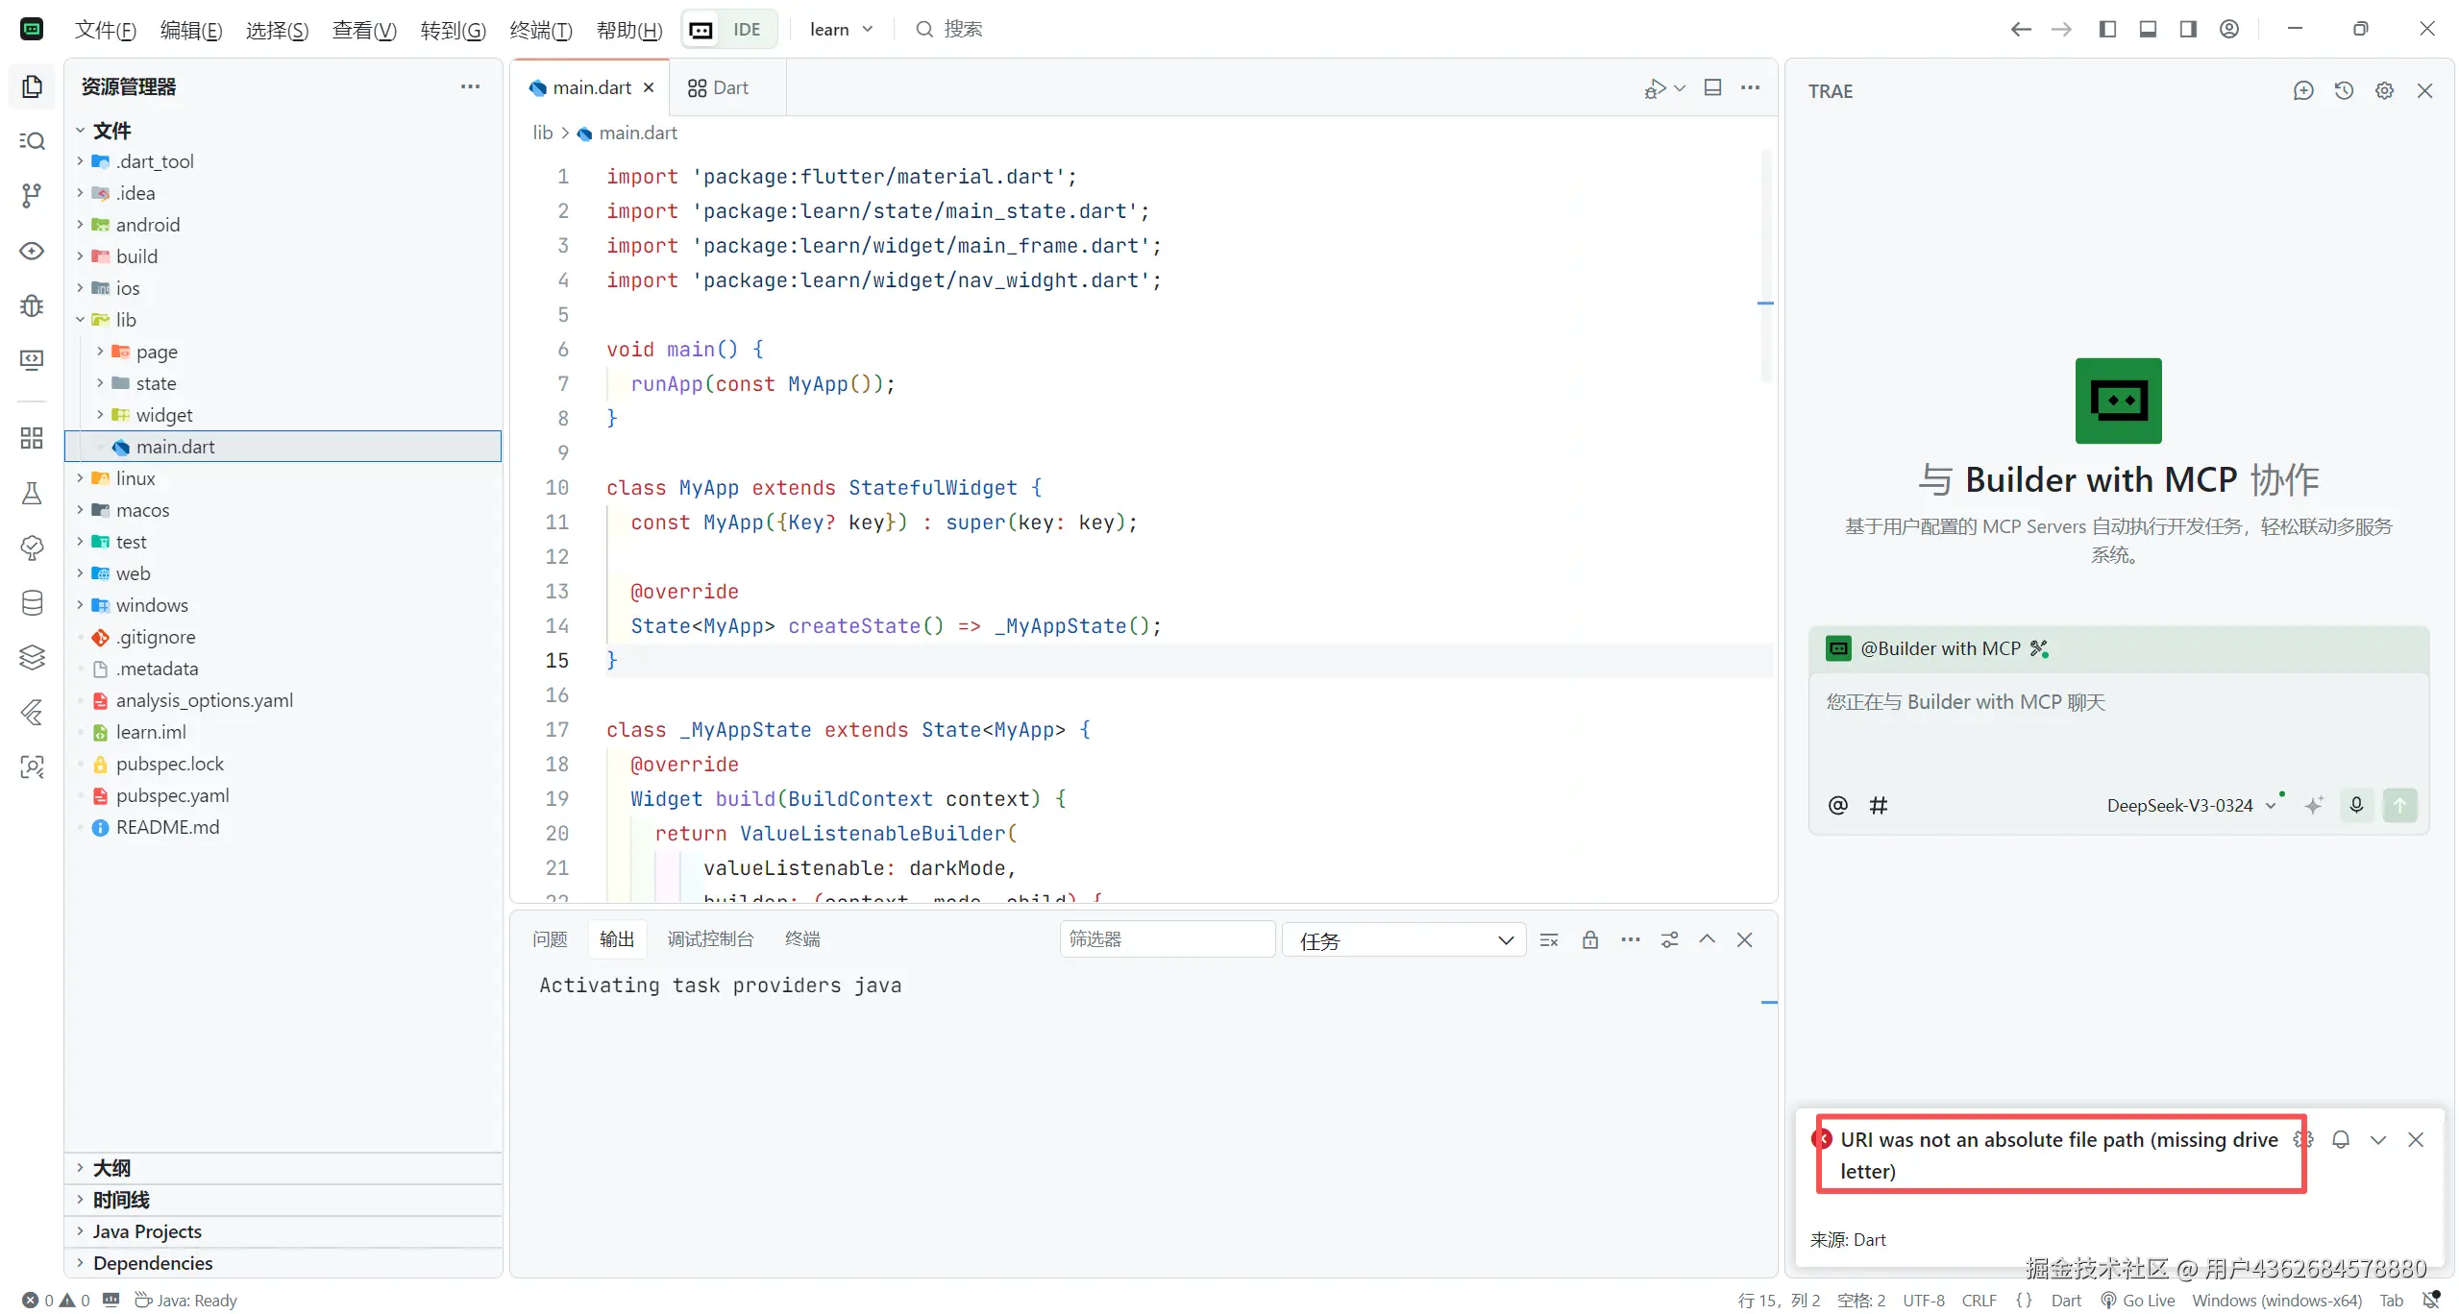The width and height of the screenshot is (2459, 1314).
Task: Open the Source Control sidebar icon
Action: [32, 196]
